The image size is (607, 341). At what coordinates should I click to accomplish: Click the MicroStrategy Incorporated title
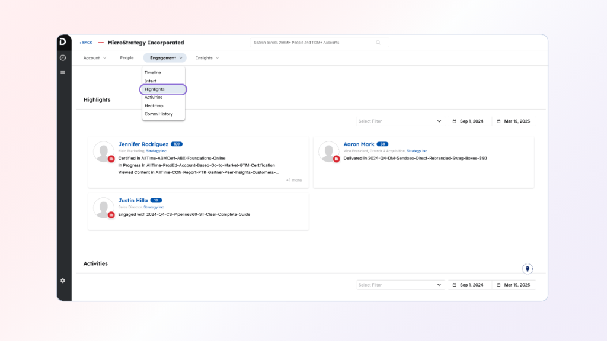pyautogui.click(x=146, y=43)
